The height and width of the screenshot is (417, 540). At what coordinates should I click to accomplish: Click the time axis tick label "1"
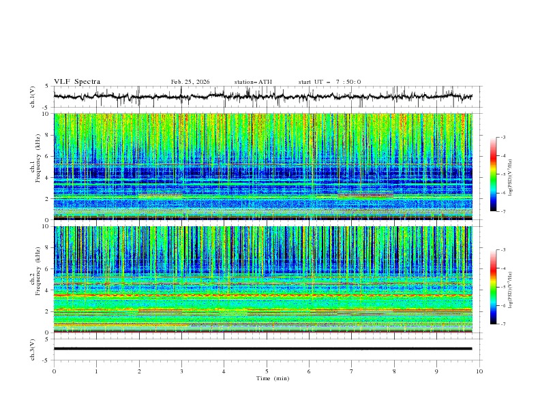click(x=96, y=371)
